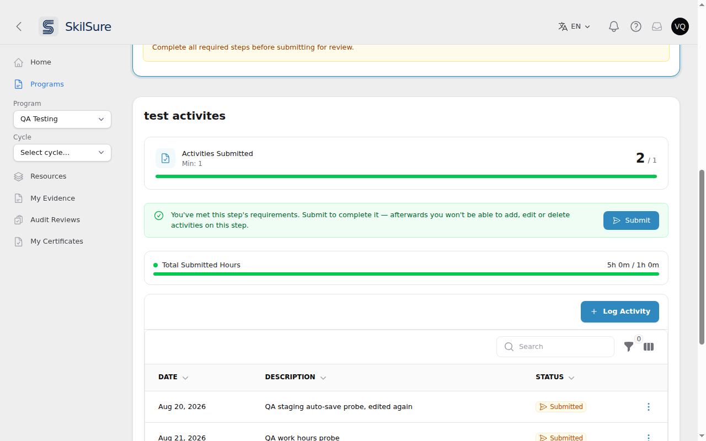Click the back arrow icon
706x441 pixels.
(19, 26)
